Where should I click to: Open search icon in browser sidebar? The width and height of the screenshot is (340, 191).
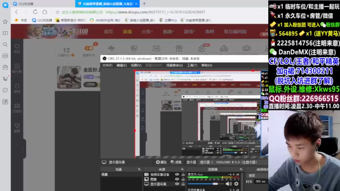pos(5,45)
